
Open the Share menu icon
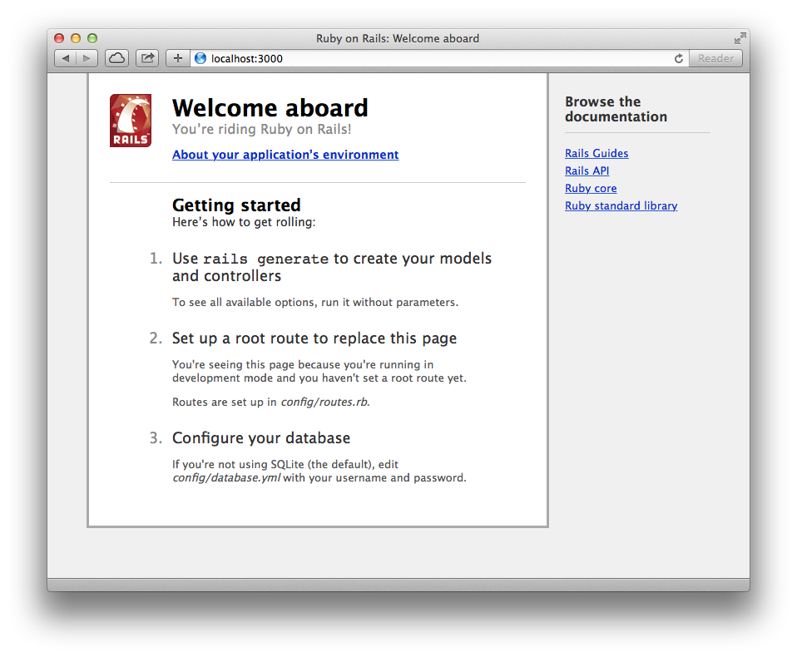(146, 57)
